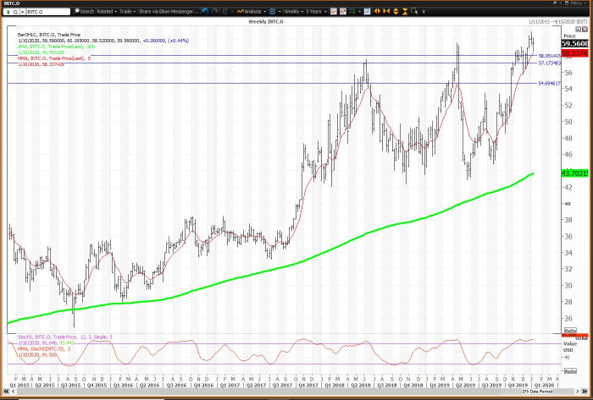Click the SMA 200 legend label

pos(53,47)
